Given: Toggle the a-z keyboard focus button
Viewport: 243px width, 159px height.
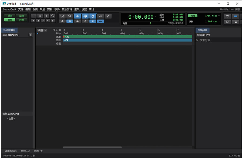Looking at the screenshot, I should click(100, 21).
